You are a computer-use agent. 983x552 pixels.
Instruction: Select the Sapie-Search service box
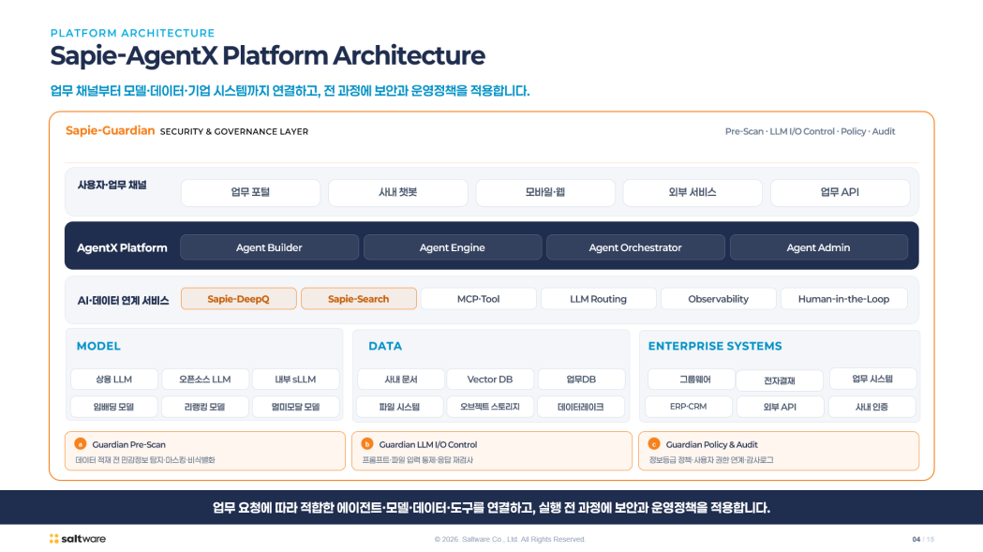pos(359,299)
